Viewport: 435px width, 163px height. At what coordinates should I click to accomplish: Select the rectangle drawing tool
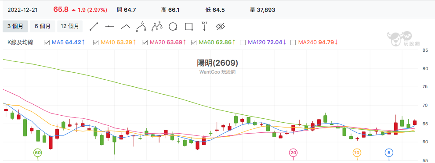[188, 27]
